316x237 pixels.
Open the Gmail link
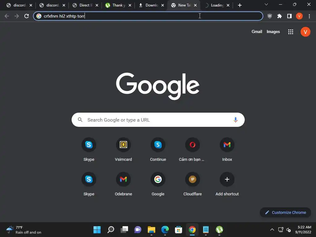coord(257,32)
